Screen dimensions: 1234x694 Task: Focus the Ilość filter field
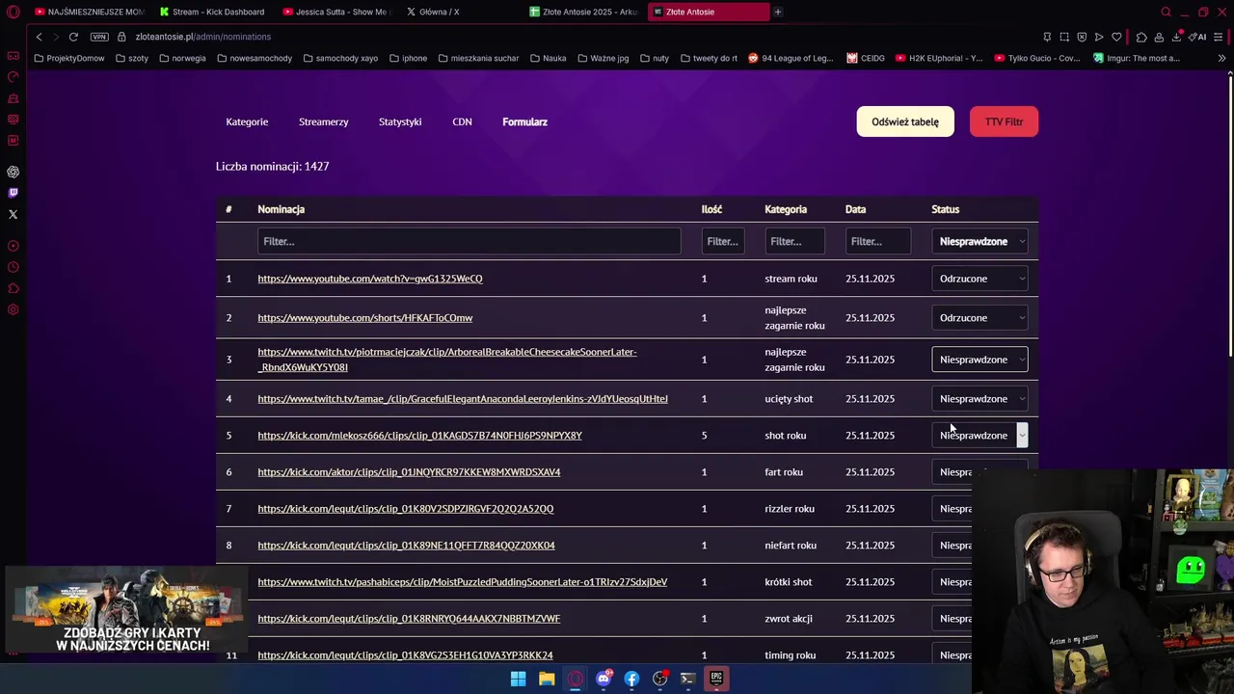pyautogui.click(x=723, y=241)
